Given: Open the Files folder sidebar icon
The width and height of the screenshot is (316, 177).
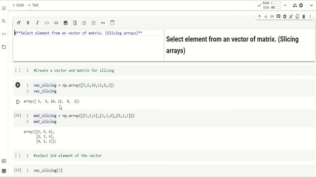Looking at the screenshot, I should (4, 47).
